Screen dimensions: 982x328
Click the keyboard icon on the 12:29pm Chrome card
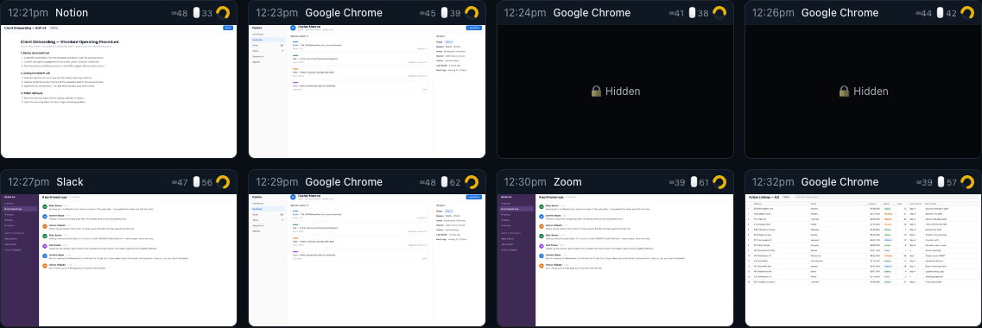[x=422, y=182]
